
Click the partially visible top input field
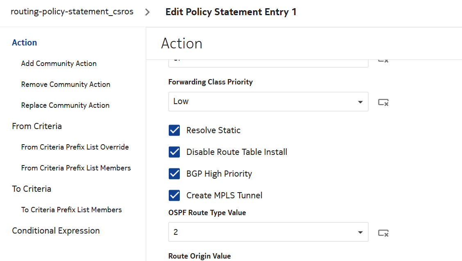pyautogui.click(x=268, y=63)
